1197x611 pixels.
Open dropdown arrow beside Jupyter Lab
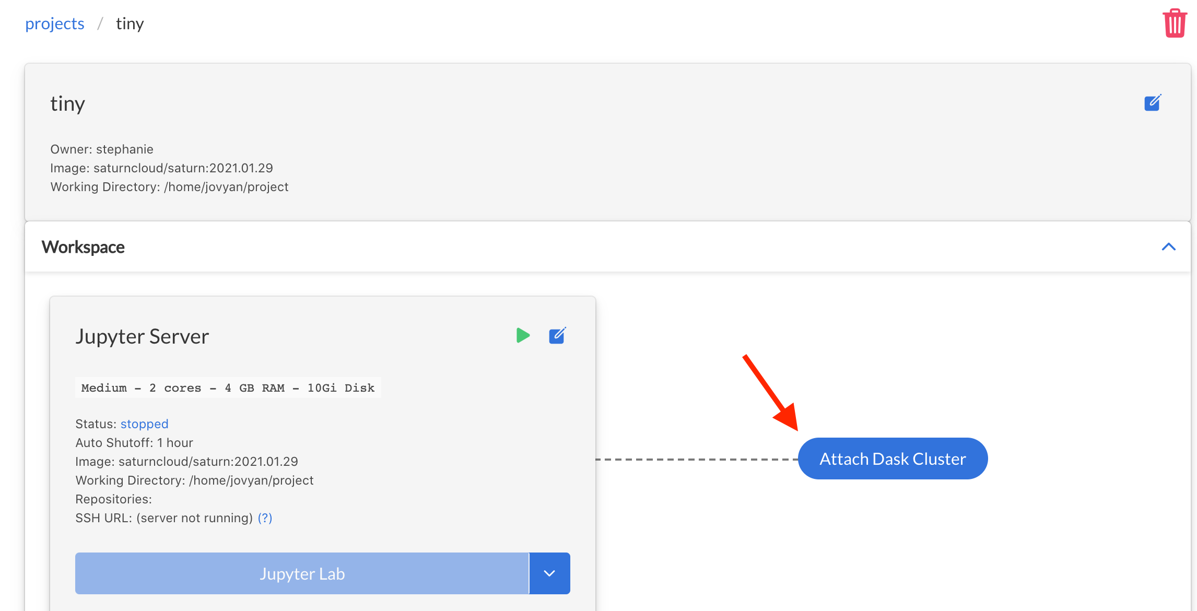click(549, 573)
